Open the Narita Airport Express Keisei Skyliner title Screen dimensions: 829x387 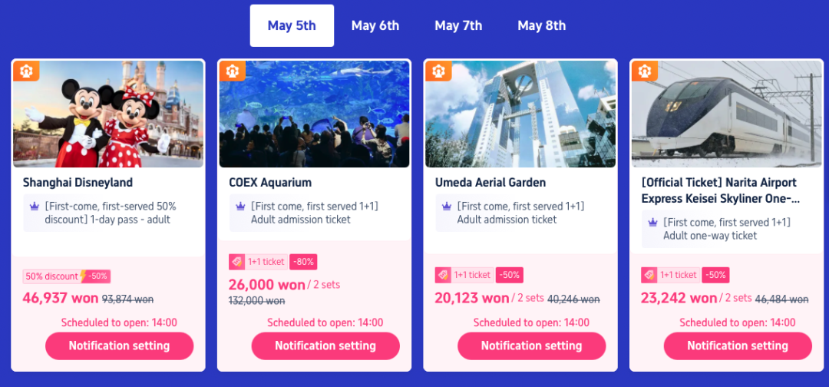click(719, 190)
